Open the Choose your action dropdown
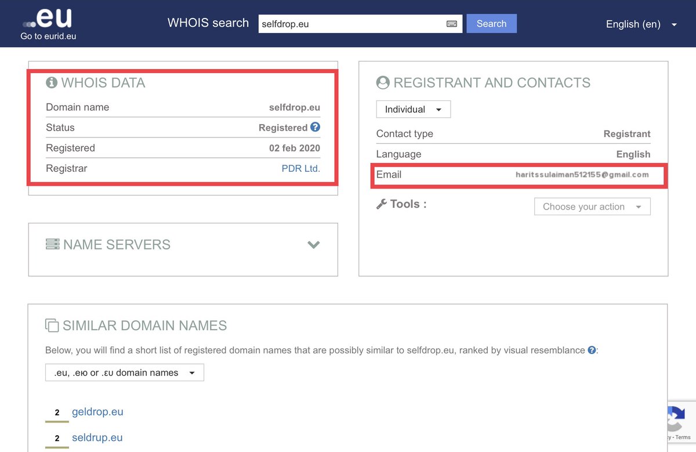 [592, 207]
